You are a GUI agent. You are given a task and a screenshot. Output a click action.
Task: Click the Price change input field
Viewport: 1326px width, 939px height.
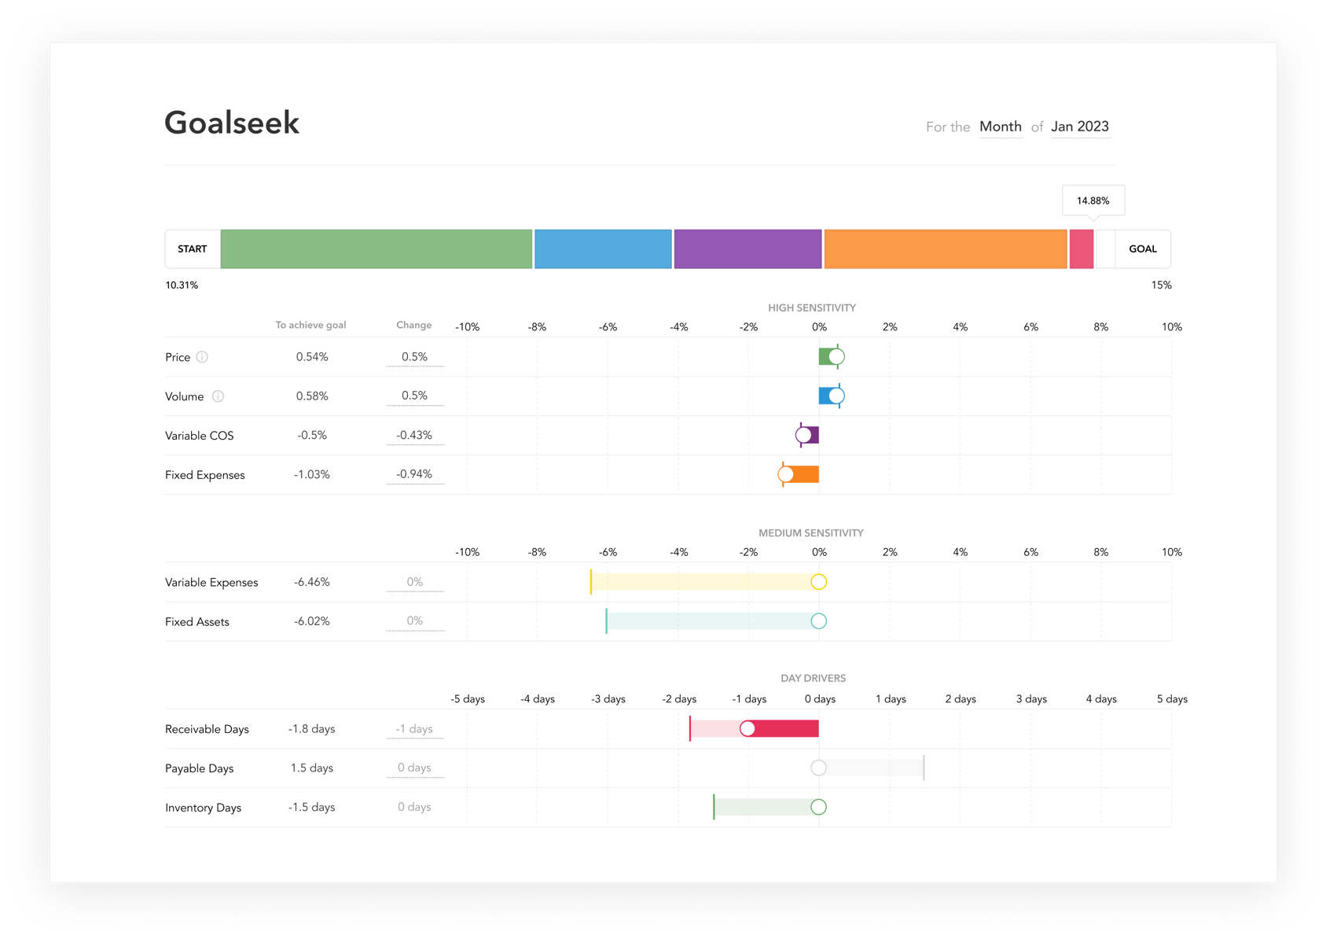click(x=415, y=357)
